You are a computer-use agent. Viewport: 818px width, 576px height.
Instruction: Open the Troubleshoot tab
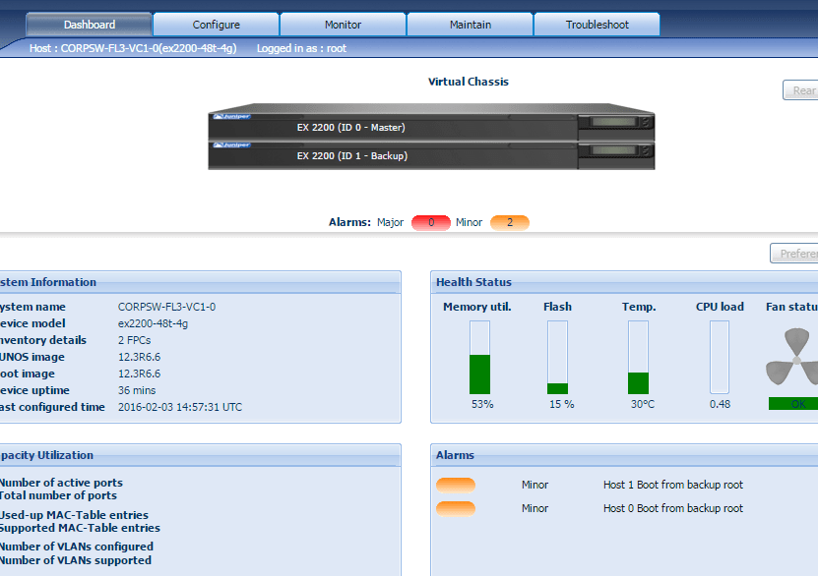click(597, 24)
